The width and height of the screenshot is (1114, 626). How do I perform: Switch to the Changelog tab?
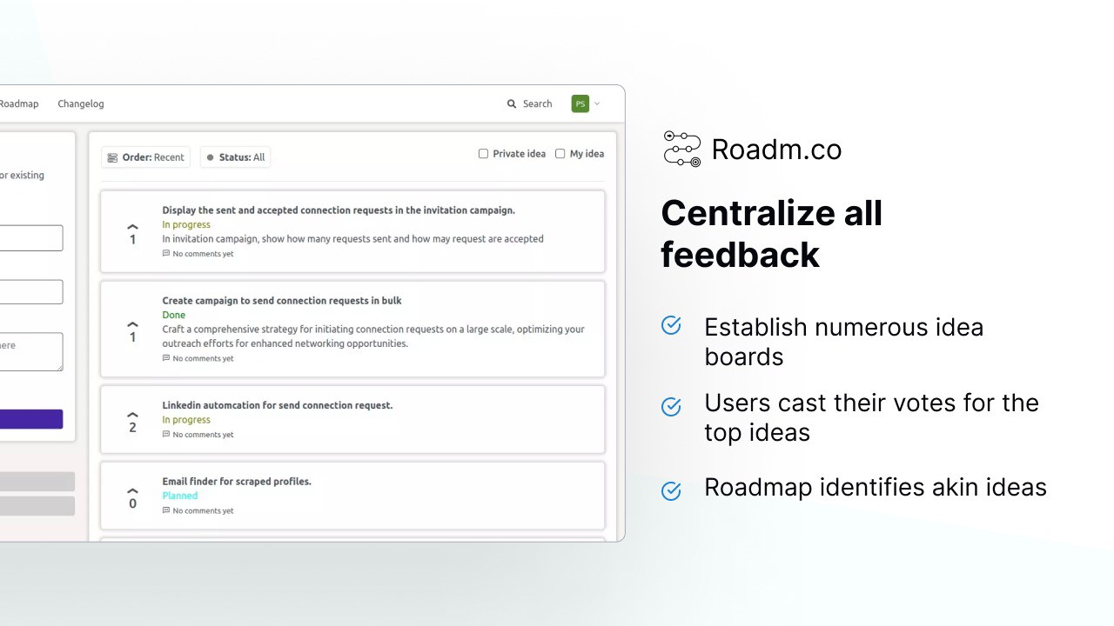(80, 104)
